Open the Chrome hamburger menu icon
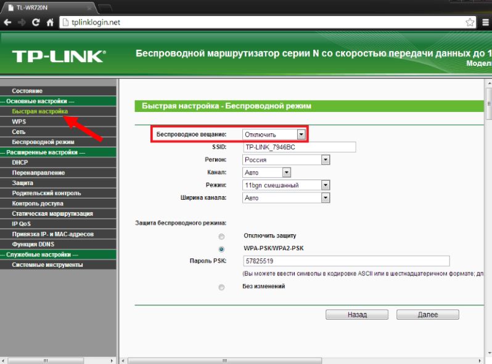Image resolution: width=492 pixels, height=364 pixels. pos(485,22)
